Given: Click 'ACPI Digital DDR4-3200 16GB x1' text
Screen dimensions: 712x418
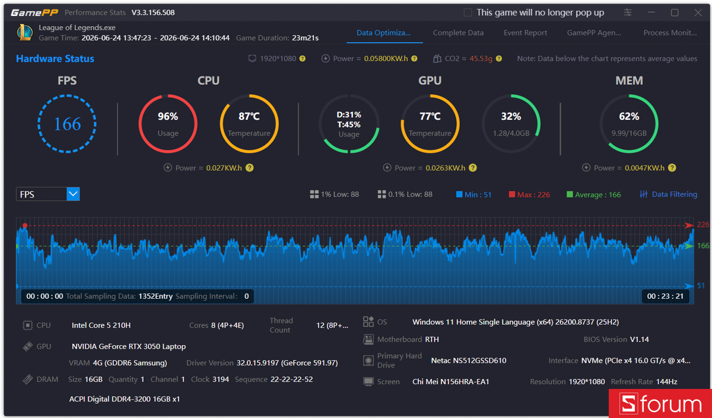Looking at the screenshot, I should 125,400.
